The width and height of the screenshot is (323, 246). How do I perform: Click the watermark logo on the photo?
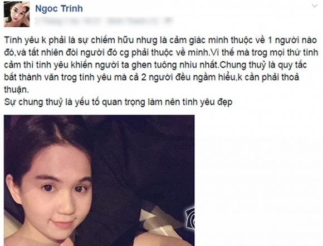point(190,218)
